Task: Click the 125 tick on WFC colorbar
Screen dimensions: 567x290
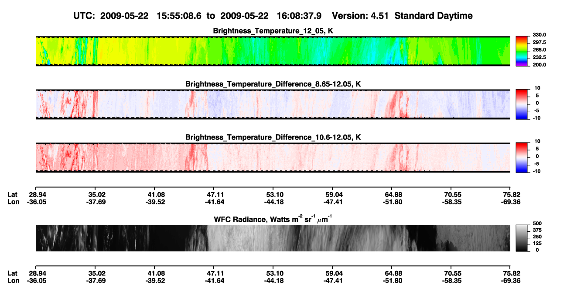Action: point(537,243)
